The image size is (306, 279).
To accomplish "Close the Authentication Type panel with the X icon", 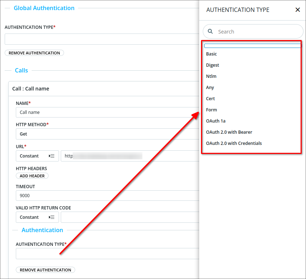I will 298,10.
